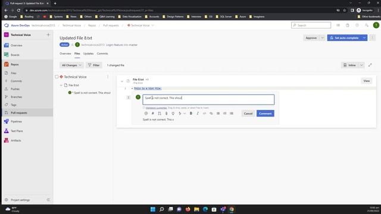Tick the Technical Voice tree checkbox
The image size is (381, 214).
click(57, 77)
